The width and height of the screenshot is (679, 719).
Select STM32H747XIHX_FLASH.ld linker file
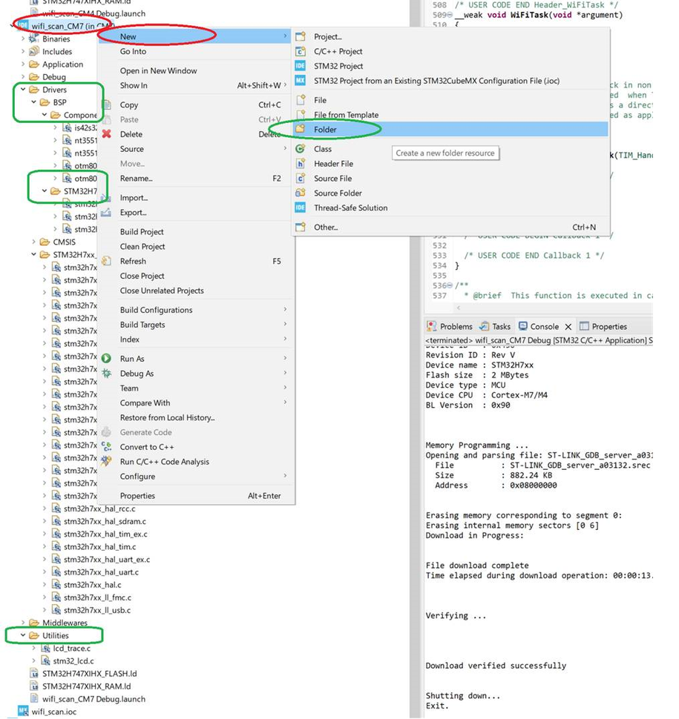coord(89,674)
